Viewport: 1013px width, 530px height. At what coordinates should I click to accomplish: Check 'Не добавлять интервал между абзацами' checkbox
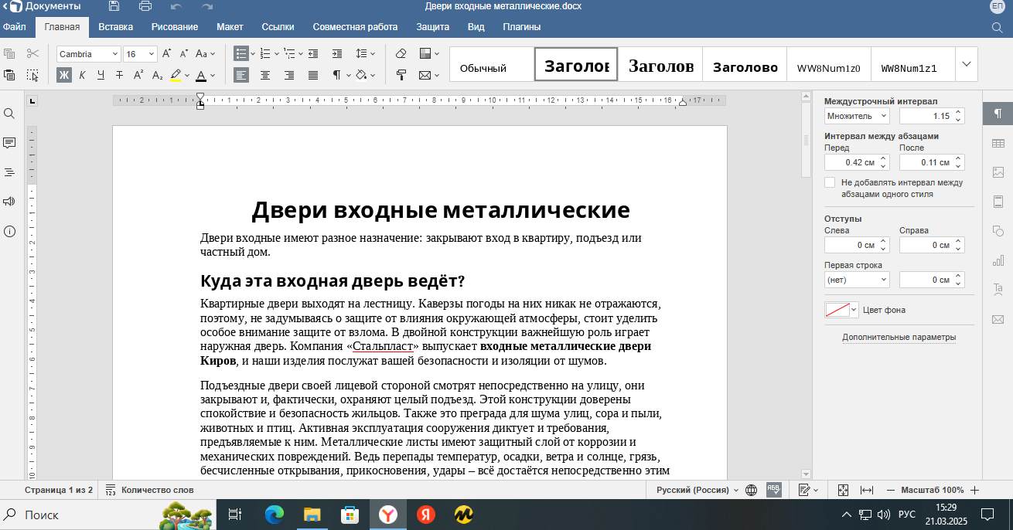click(830, 182)
